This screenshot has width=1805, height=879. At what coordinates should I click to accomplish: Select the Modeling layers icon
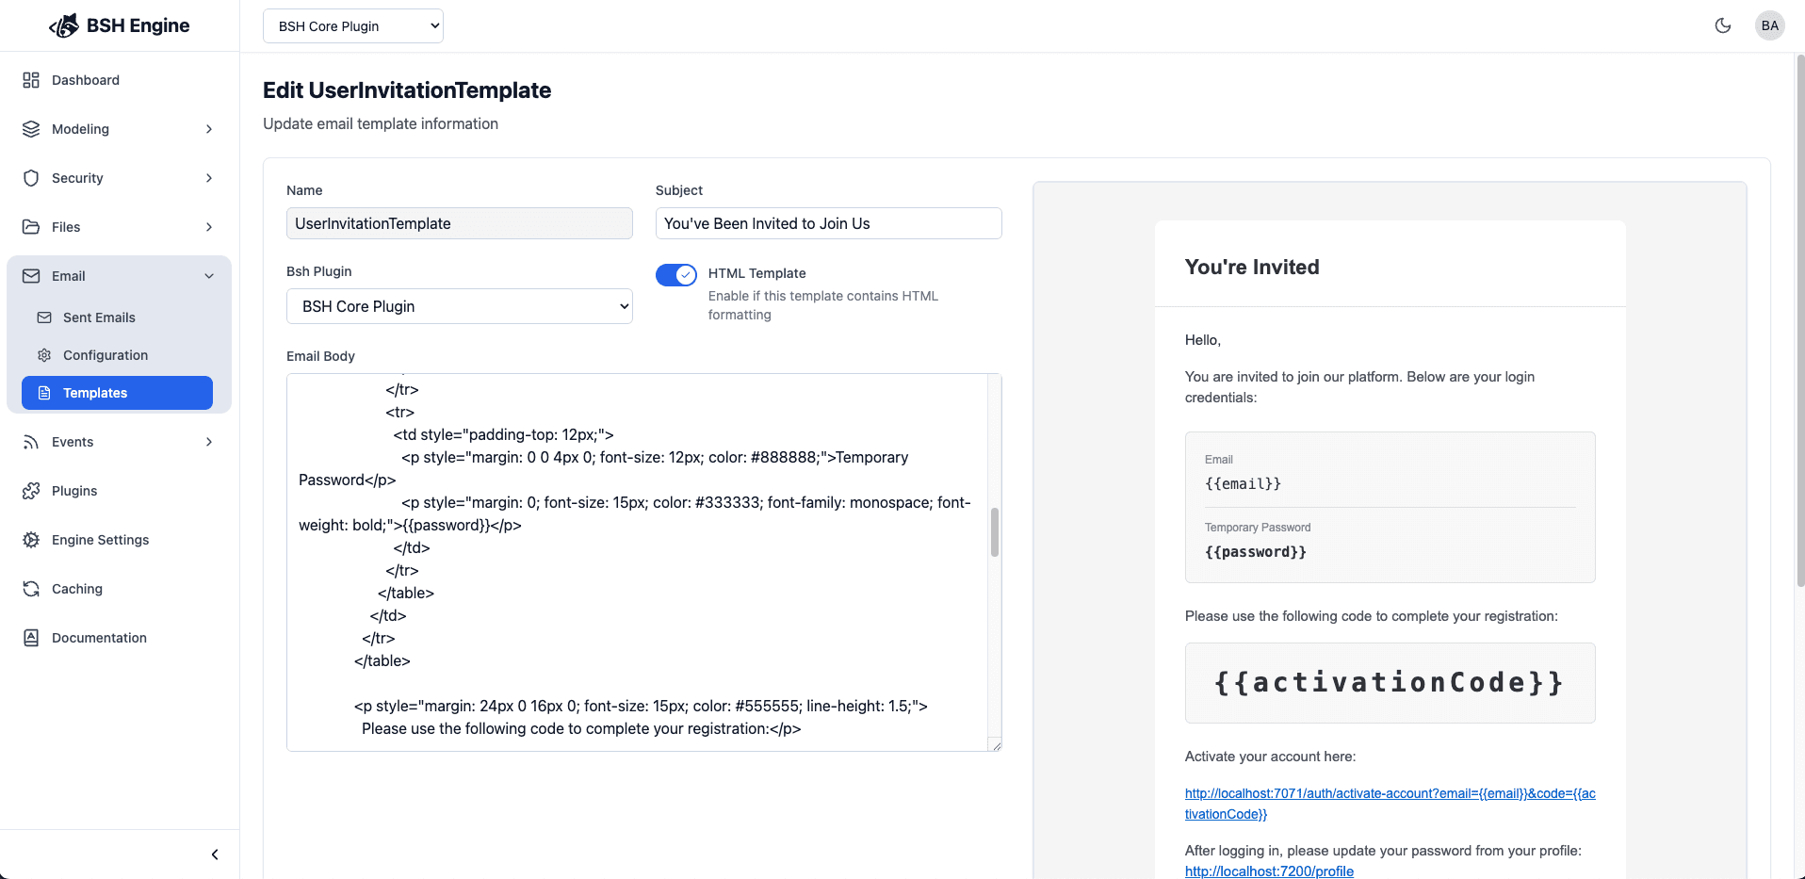point(31,129)
